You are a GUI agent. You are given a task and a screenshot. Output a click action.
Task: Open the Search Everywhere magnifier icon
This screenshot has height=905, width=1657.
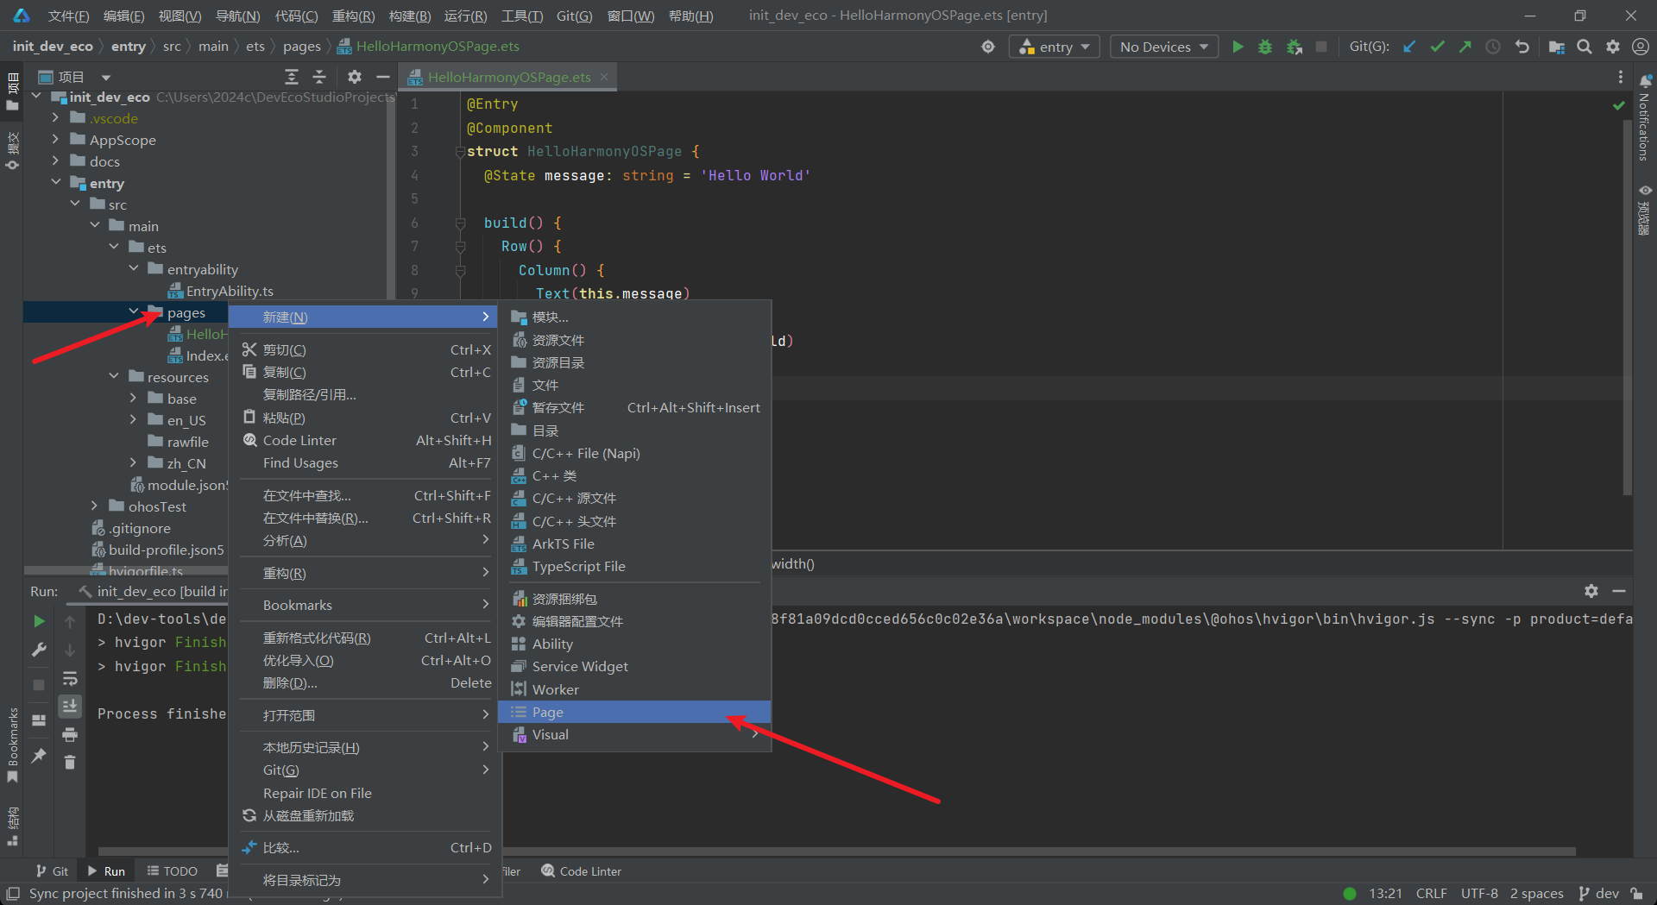tap(1585, 47)
